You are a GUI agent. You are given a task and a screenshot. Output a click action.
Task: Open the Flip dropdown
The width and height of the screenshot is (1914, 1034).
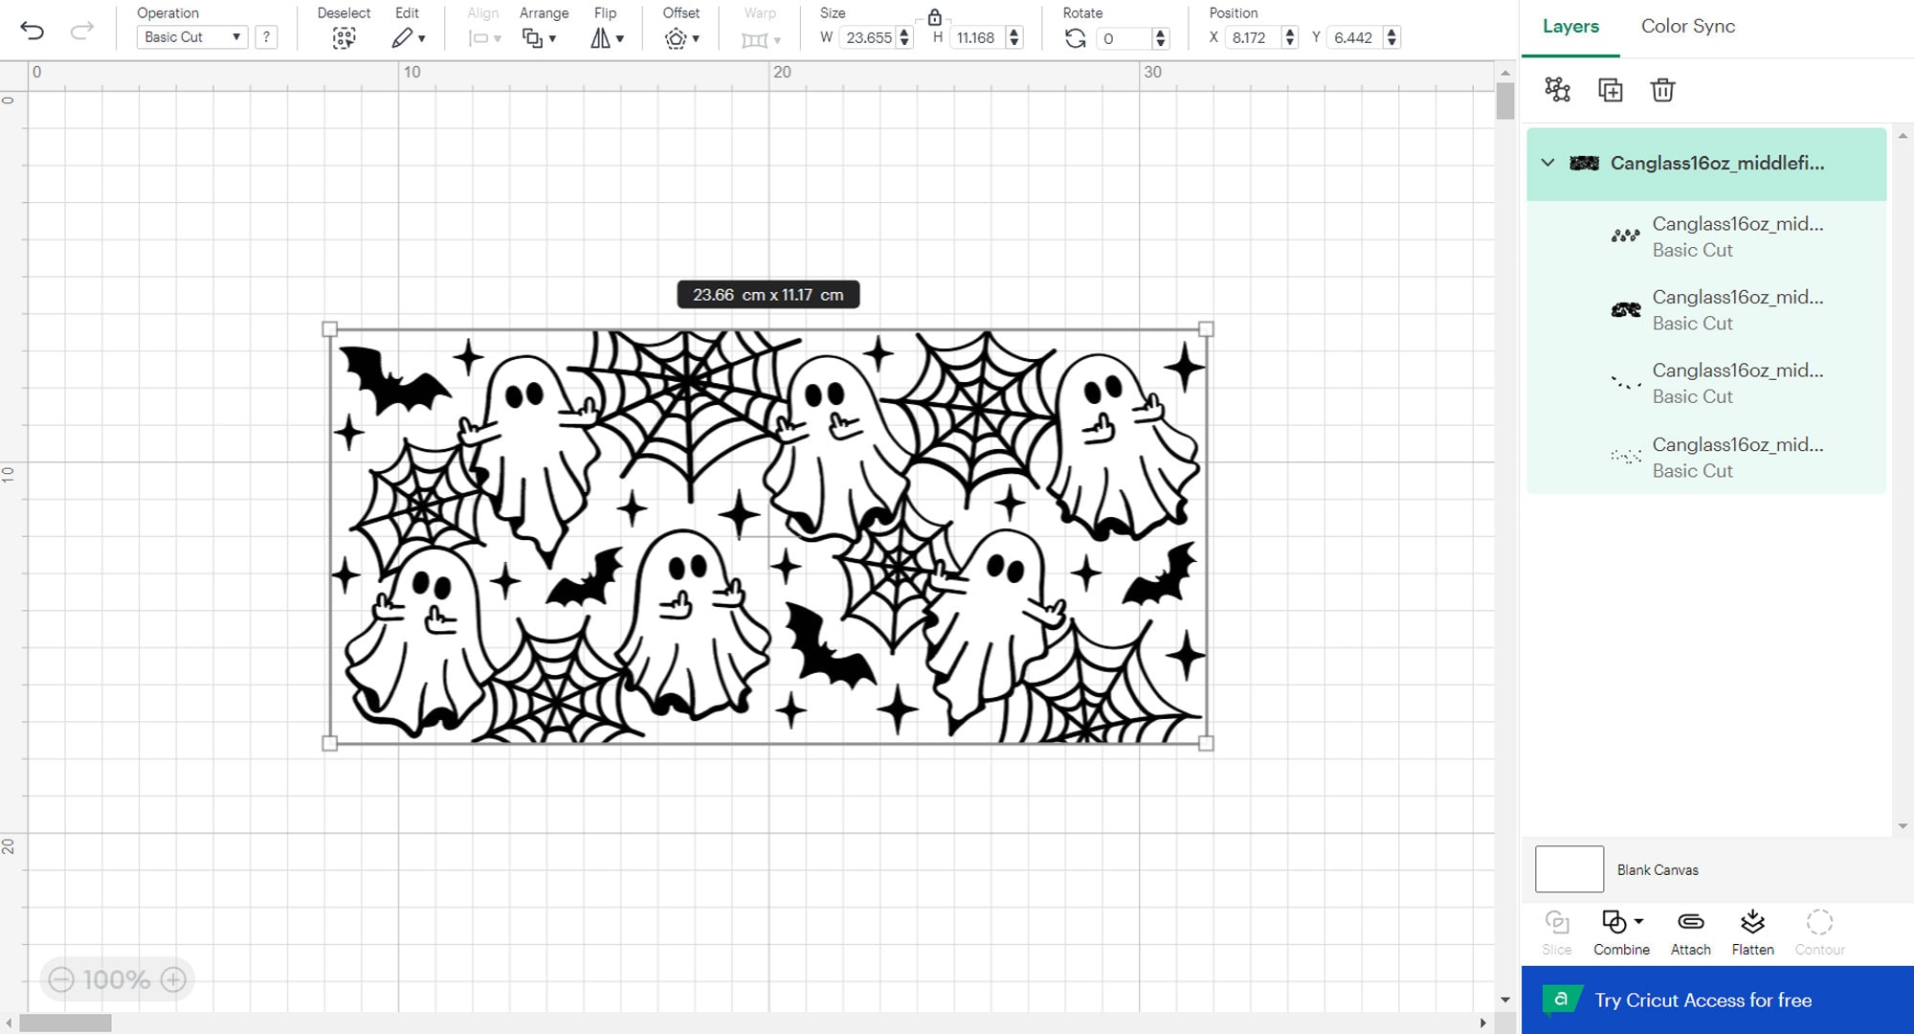click(607, 38)
